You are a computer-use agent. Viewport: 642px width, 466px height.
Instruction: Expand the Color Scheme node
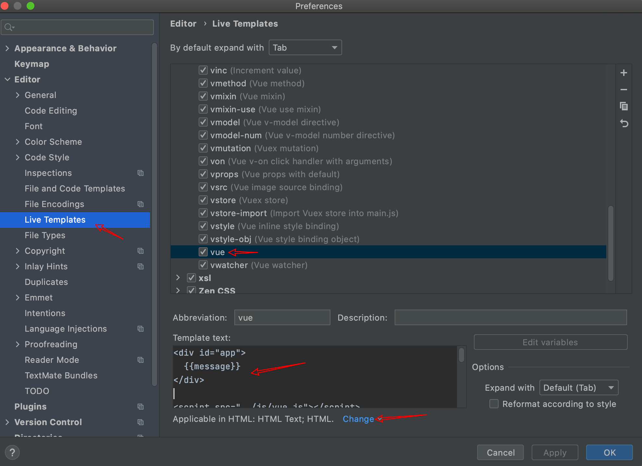pos(18,142)
